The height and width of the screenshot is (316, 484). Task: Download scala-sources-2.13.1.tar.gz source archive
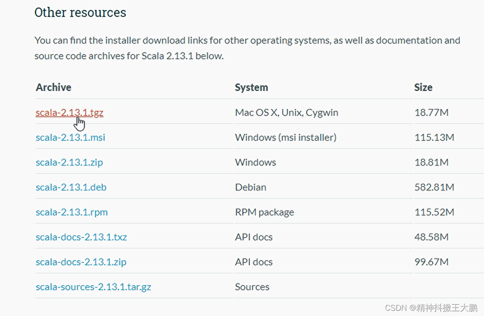point(93,287)
